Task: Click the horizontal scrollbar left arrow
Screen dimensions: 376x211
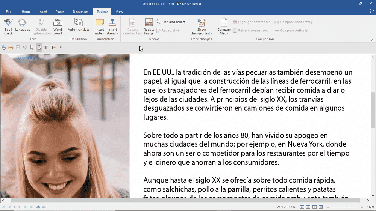Action: pyautogui.click(x=3, y=200)
